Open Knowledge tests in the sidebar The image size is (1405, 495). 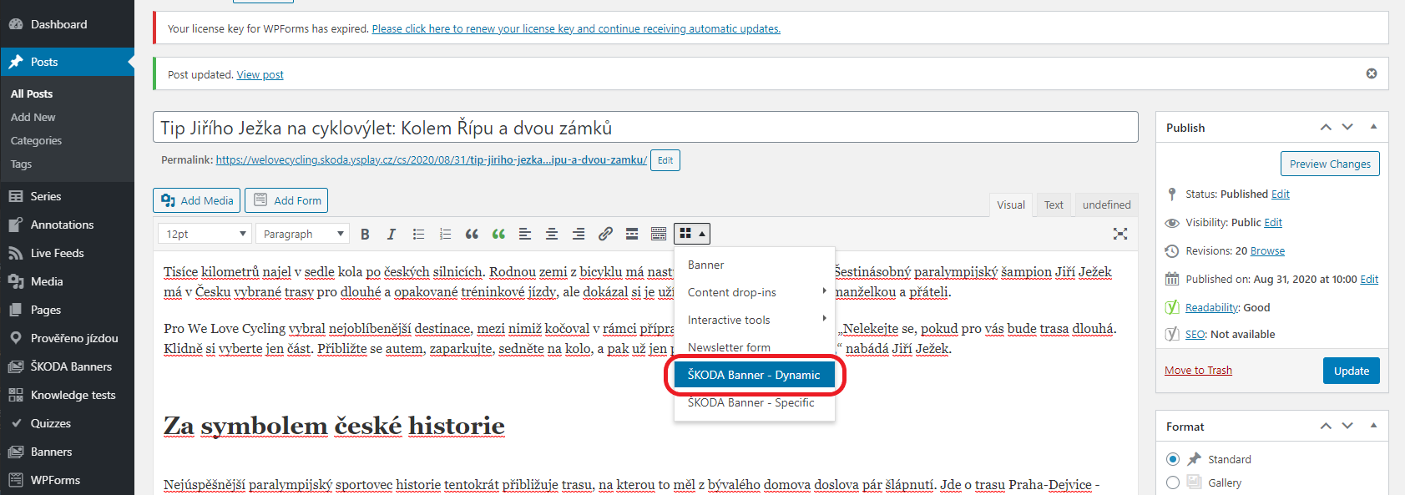pyautogui.click(x=67, y=395)
